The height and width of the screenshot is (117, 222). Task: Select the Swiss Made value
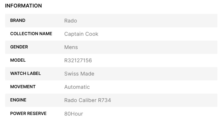79,74
